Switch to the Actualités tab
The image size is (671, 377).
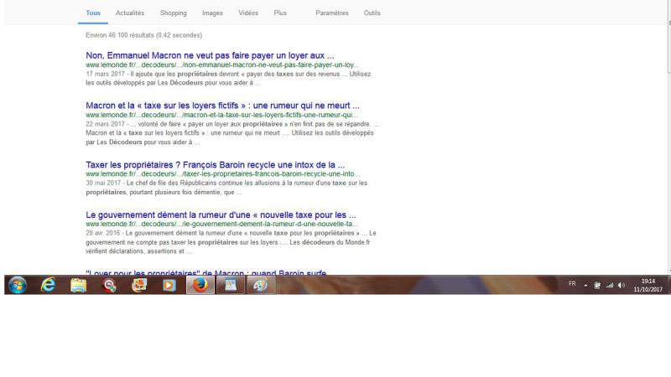coord(130,13)
